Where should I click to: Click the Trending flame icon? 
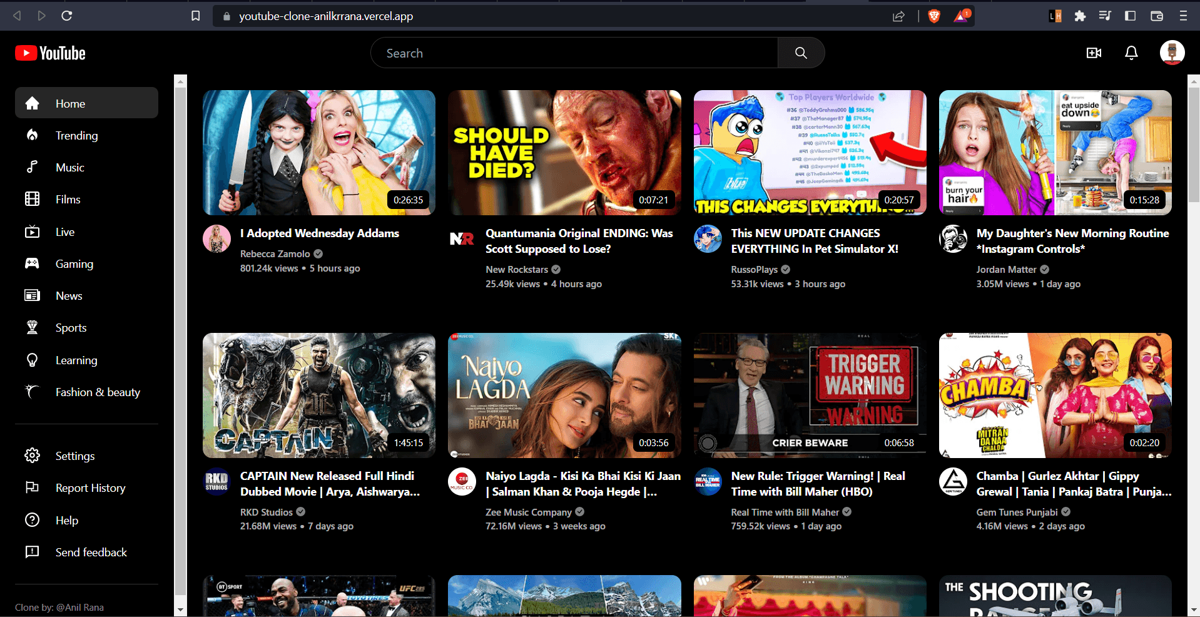(32, 135)
